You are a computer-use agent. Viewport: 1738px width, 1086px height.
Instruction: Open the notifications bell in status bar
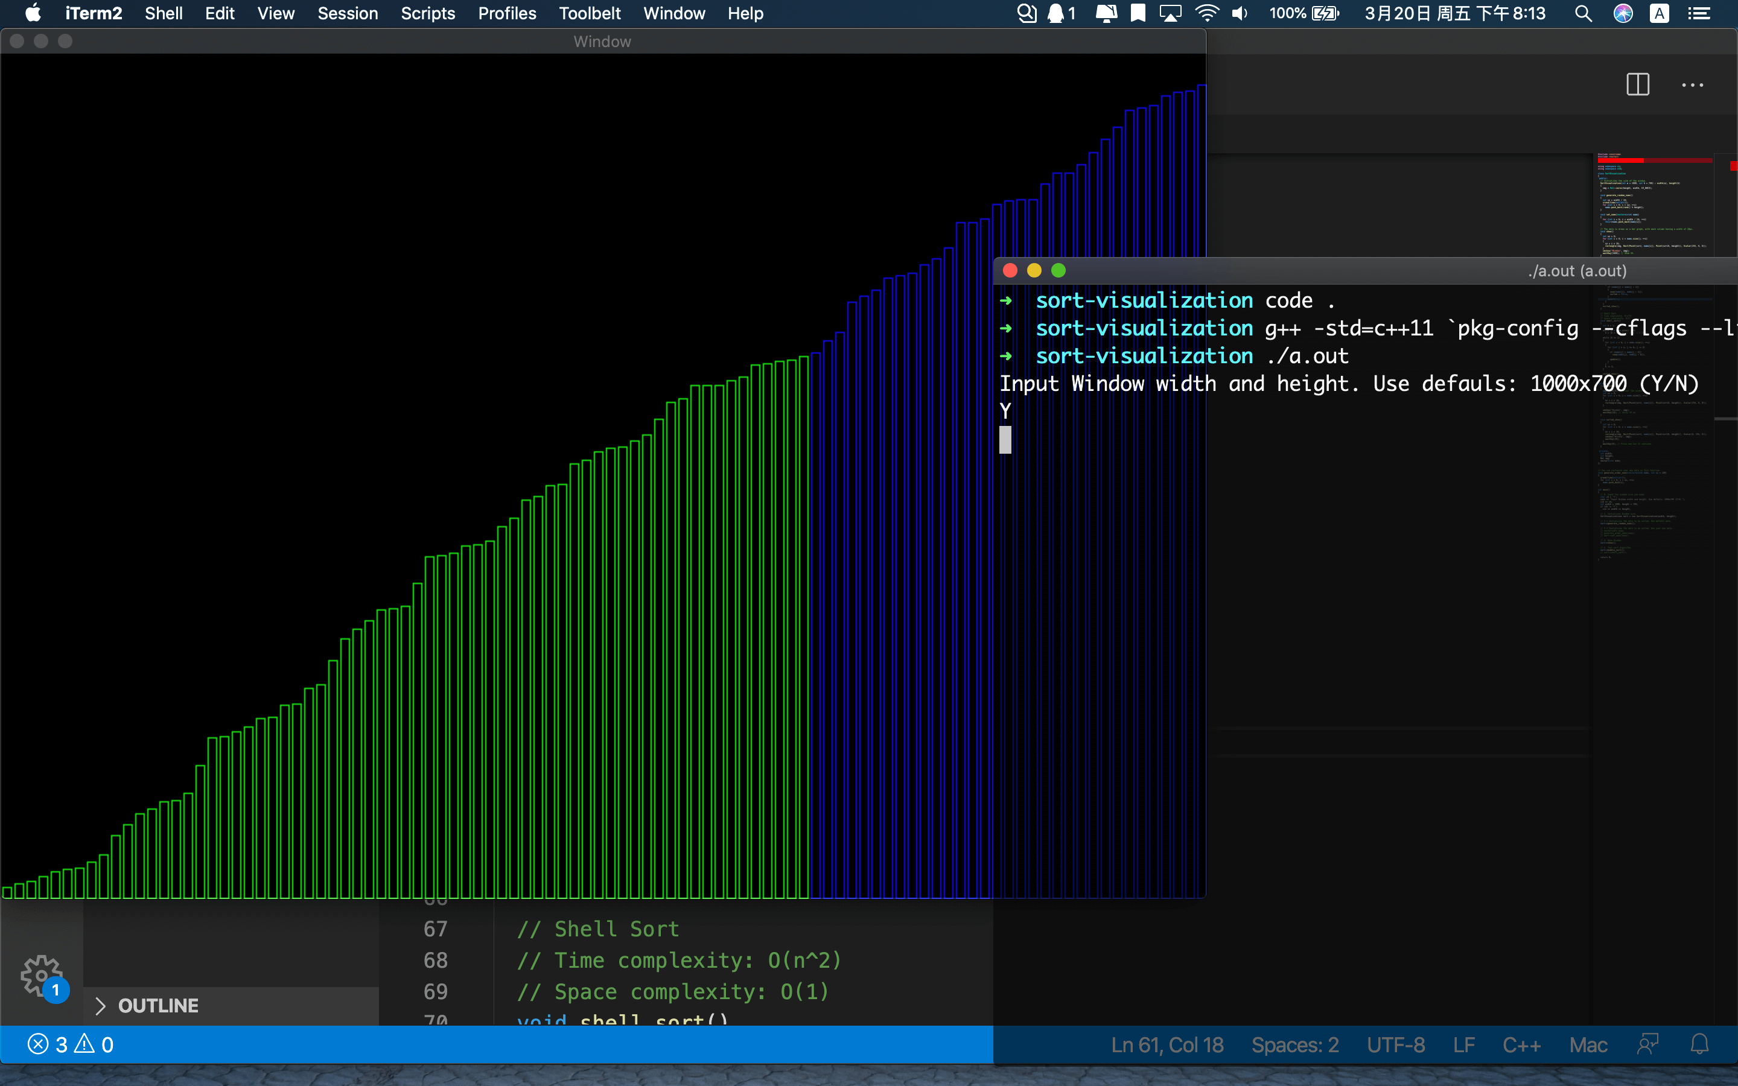click(1699, 1044)
